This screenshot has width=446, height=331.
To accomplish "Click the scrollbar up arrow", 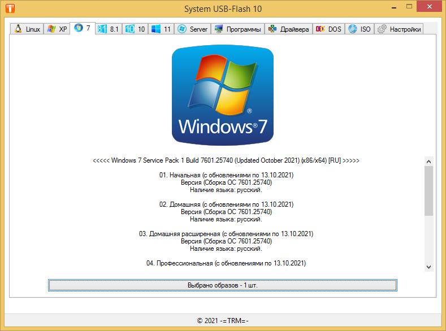I will click(x=429, y=162).
